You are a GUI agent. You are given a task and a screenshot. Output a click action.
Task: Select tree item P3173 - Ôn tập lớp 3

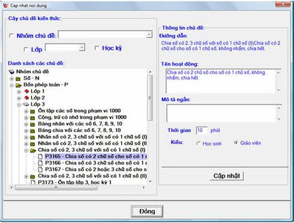[x=75, y=183]
